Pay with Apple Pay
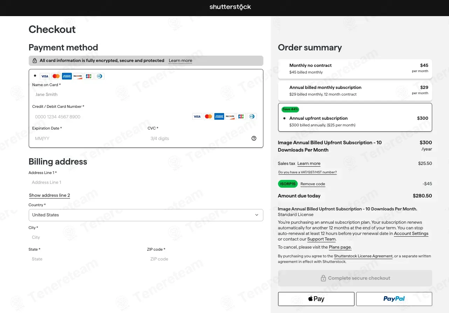The image size is (449, 313). click(x=316, y=299)
